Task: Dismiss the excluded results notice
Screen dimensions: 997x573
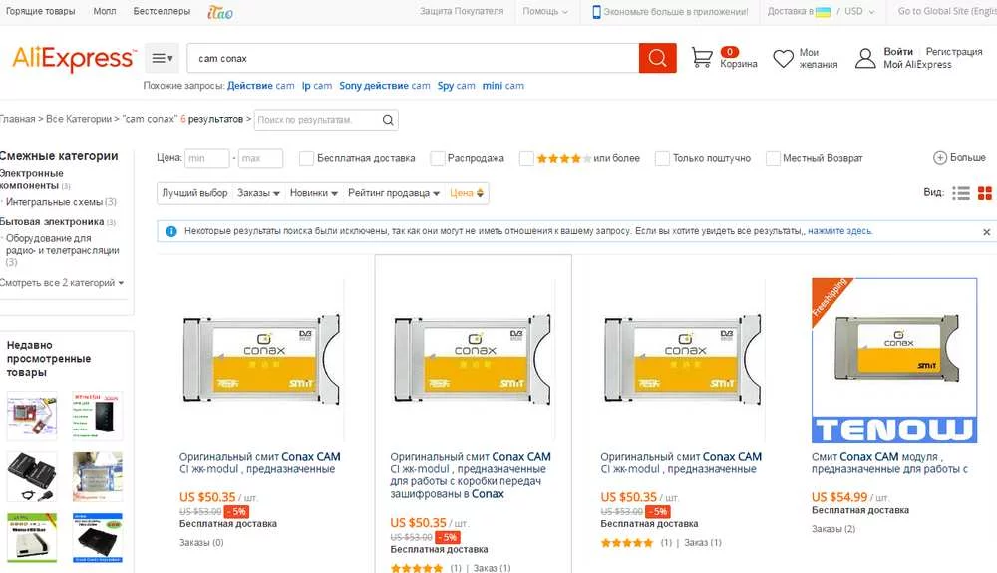Action: click(x=987, y=232)
